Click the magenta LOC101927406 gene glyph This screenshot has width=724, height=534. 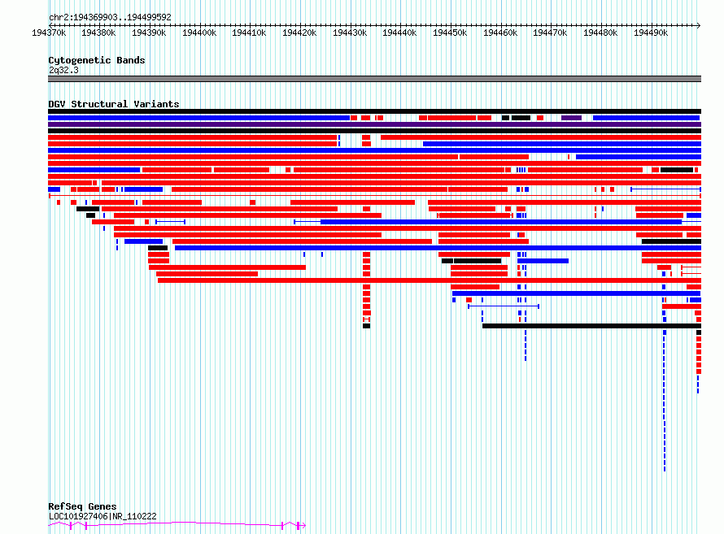tap(177, 525)
